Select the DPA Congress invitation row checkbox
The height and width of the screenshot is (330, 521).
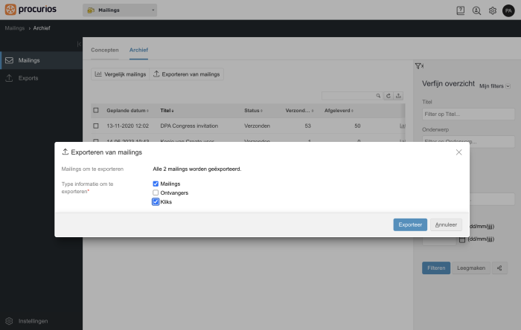(96, 126)
